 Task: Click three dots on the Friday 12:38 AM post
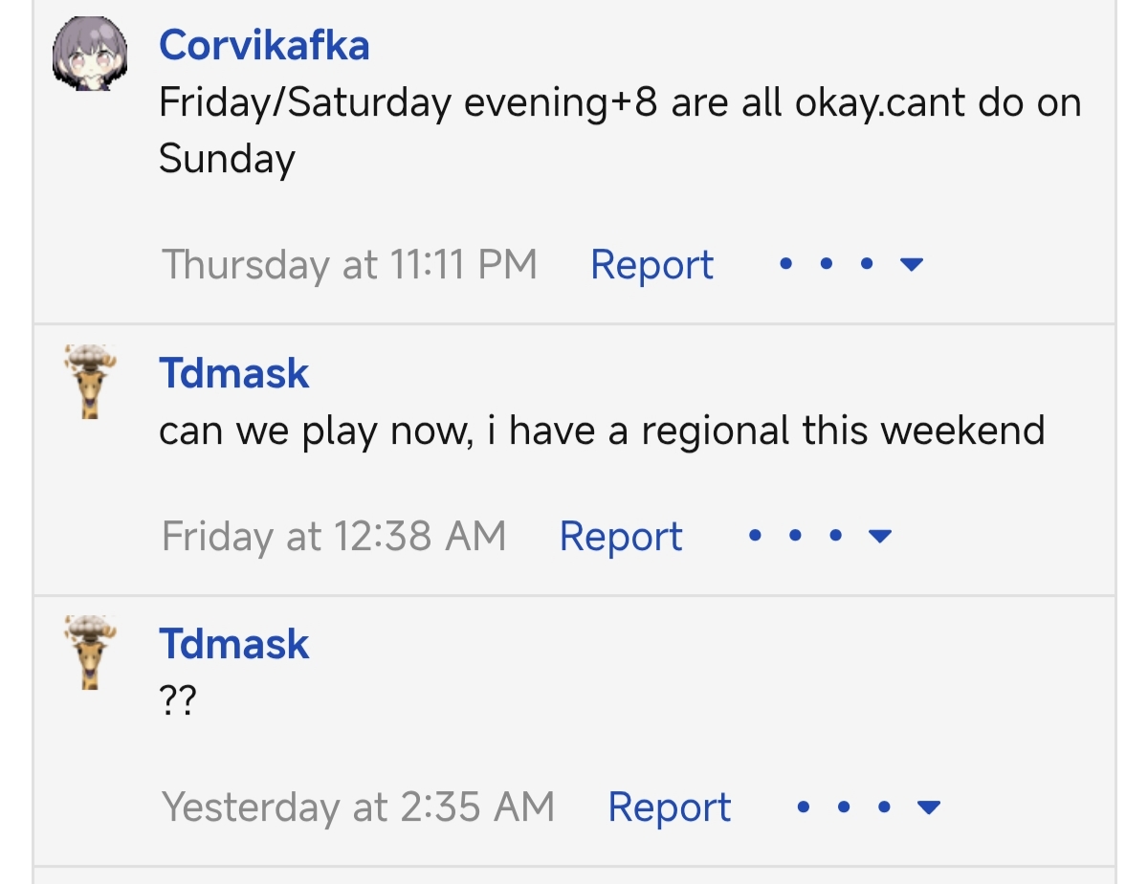click(x=795, y=536)
